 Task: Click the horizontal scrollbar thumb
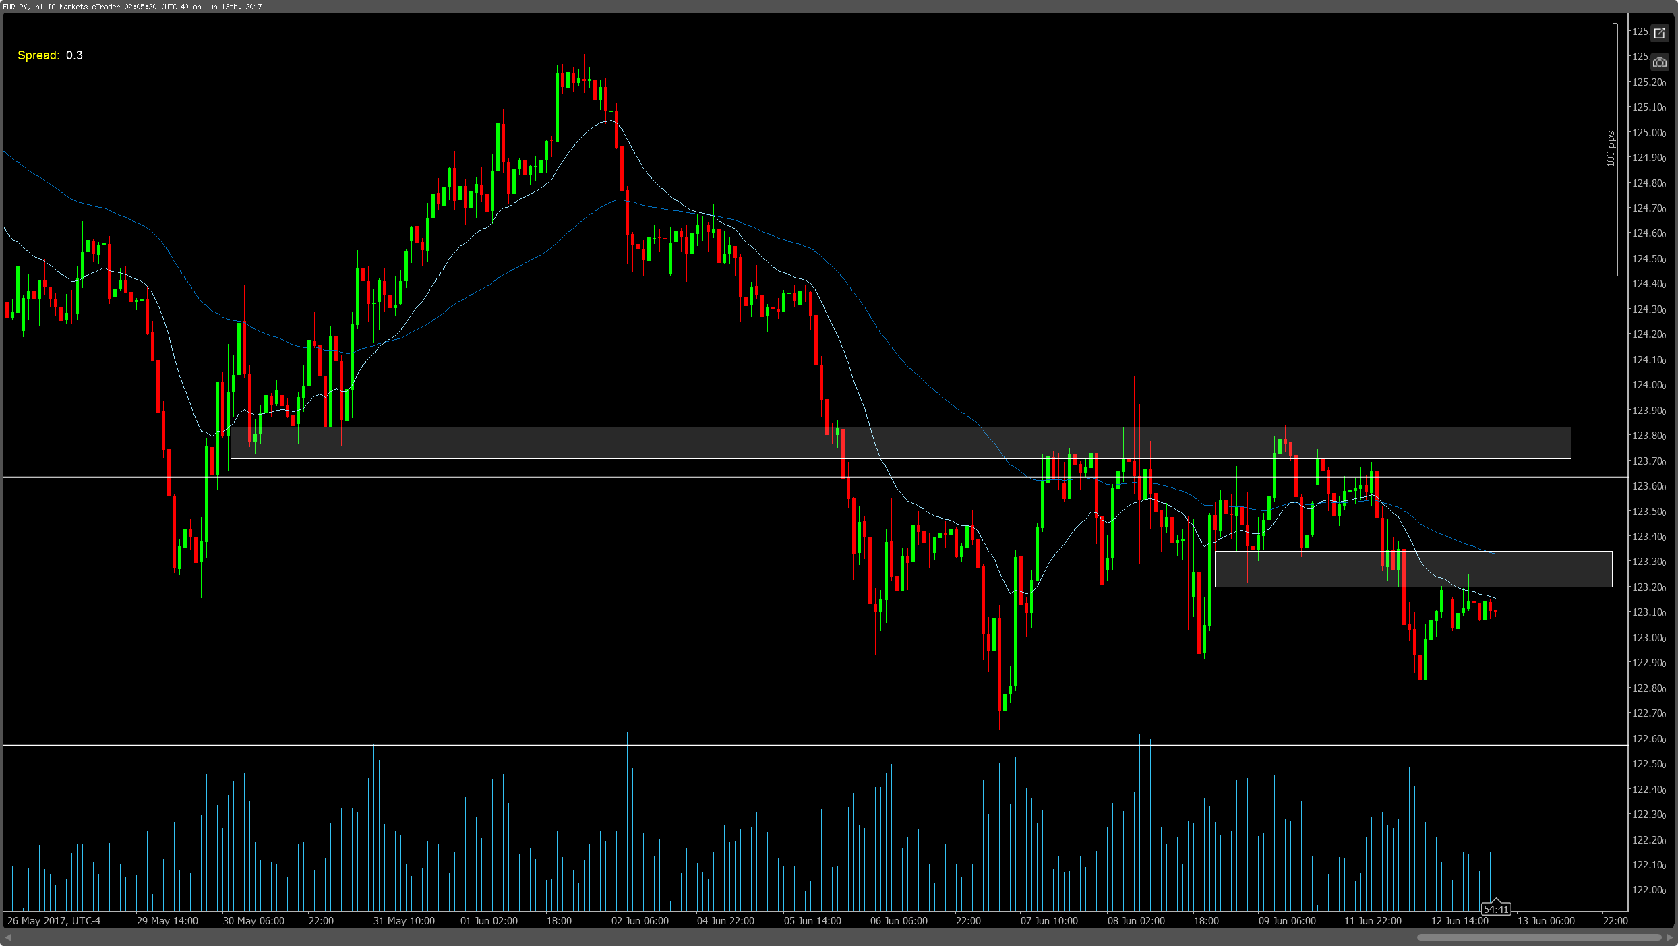pyautogui.click(x=1538, y=937)
